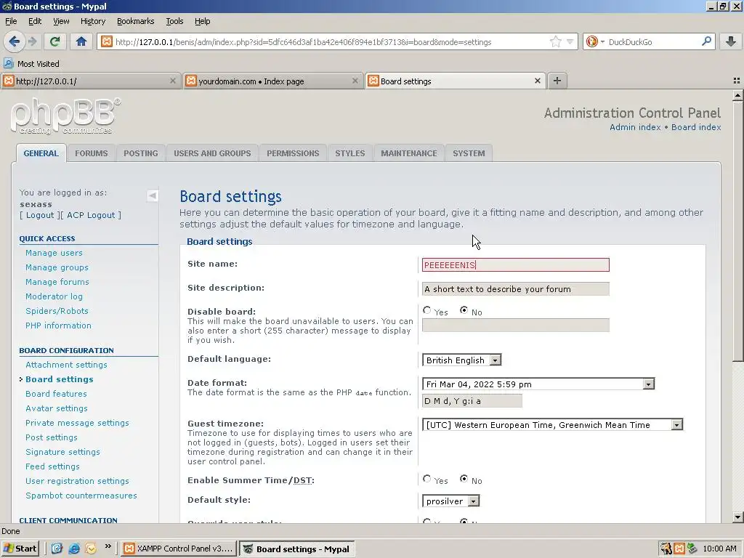Close the http://127.0.0.1/ tab
Screen dimensions: 744x558
[x=173, y=81]
